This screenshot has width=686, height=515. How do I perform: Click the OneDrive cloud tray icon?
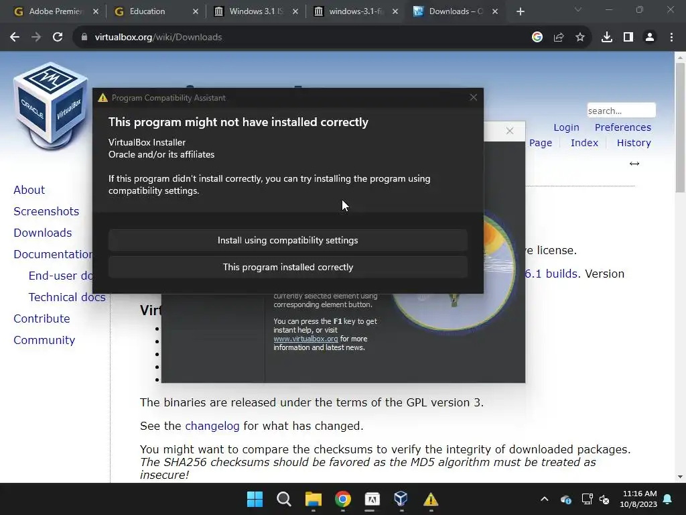[565, 499]
